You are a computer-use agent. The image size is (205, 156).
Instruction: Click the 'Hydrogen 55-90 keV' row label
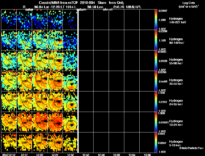[x=176, y=61]
